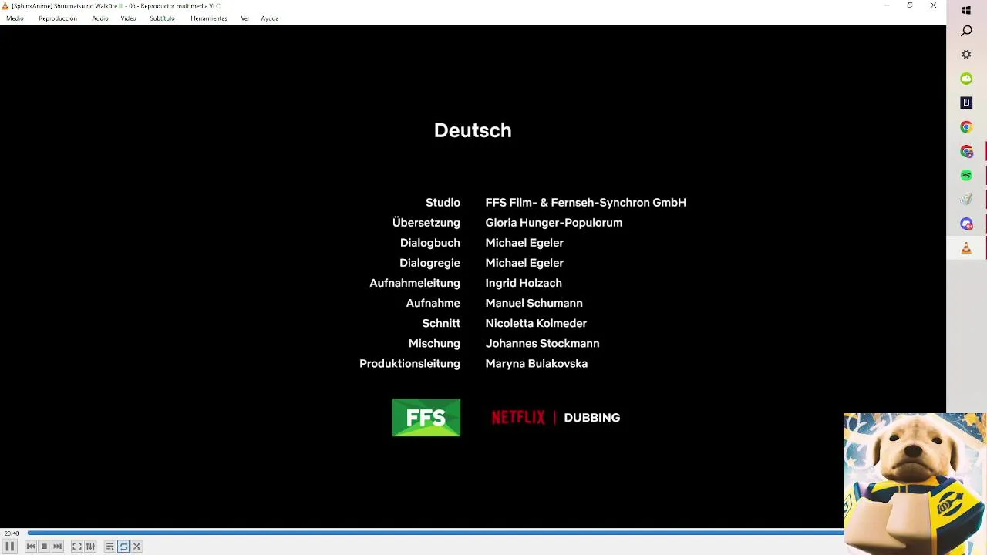Image resolution: width=987 pixels, height=555 pixels.
Task: Open the dark U app in taskbar
Action: pos(966,103)
